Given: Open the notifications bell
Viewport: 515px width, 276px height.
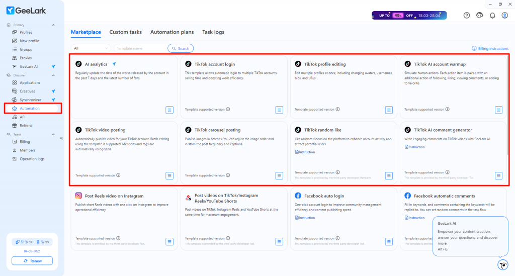Looking at the screenshot, I should [492, 16].
